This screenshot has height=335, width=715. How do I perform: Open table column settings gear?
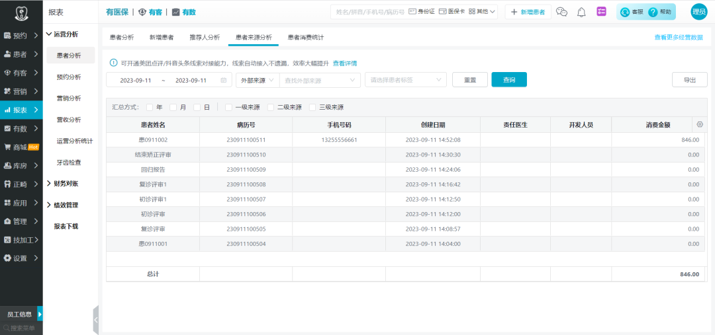click(700, 124)
